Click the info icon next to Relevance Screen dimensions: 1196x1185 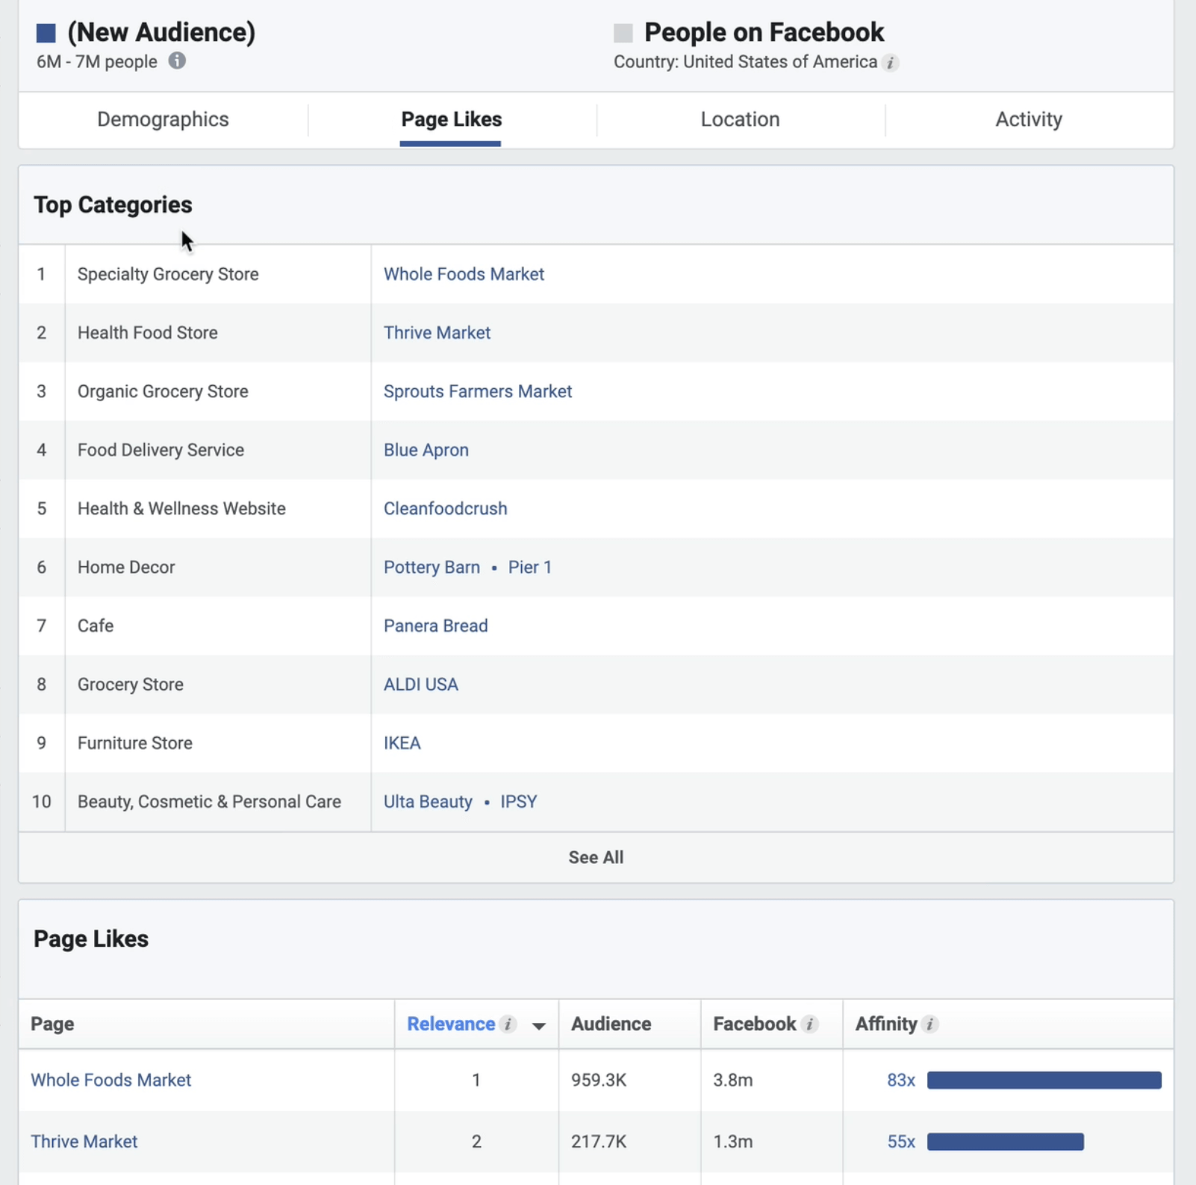(508, 1024)
